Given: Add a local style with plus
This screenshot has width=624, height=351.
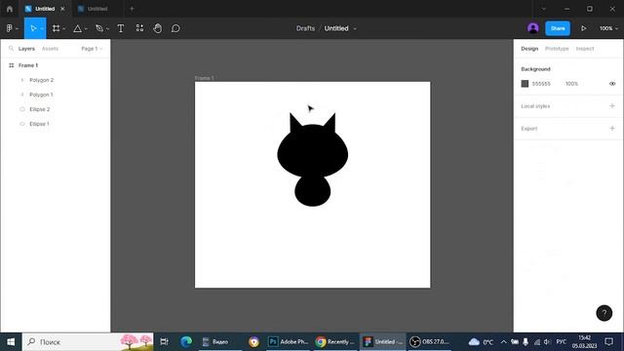Looking at the screenshot, I should point(612,106).
